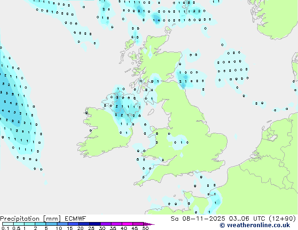The width and height of the screenshot is (298, 230).
Task: Click the over-50 arrow tip of legend
Action: pos(149,224)
